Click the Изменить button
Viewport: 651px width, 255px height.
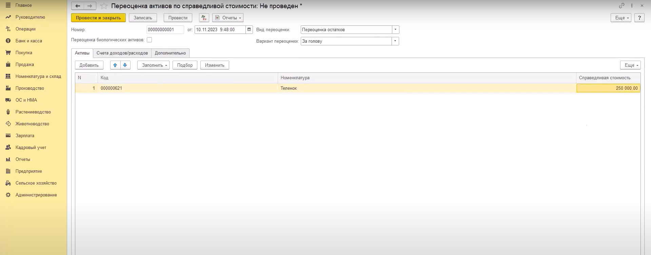point(215,65)
